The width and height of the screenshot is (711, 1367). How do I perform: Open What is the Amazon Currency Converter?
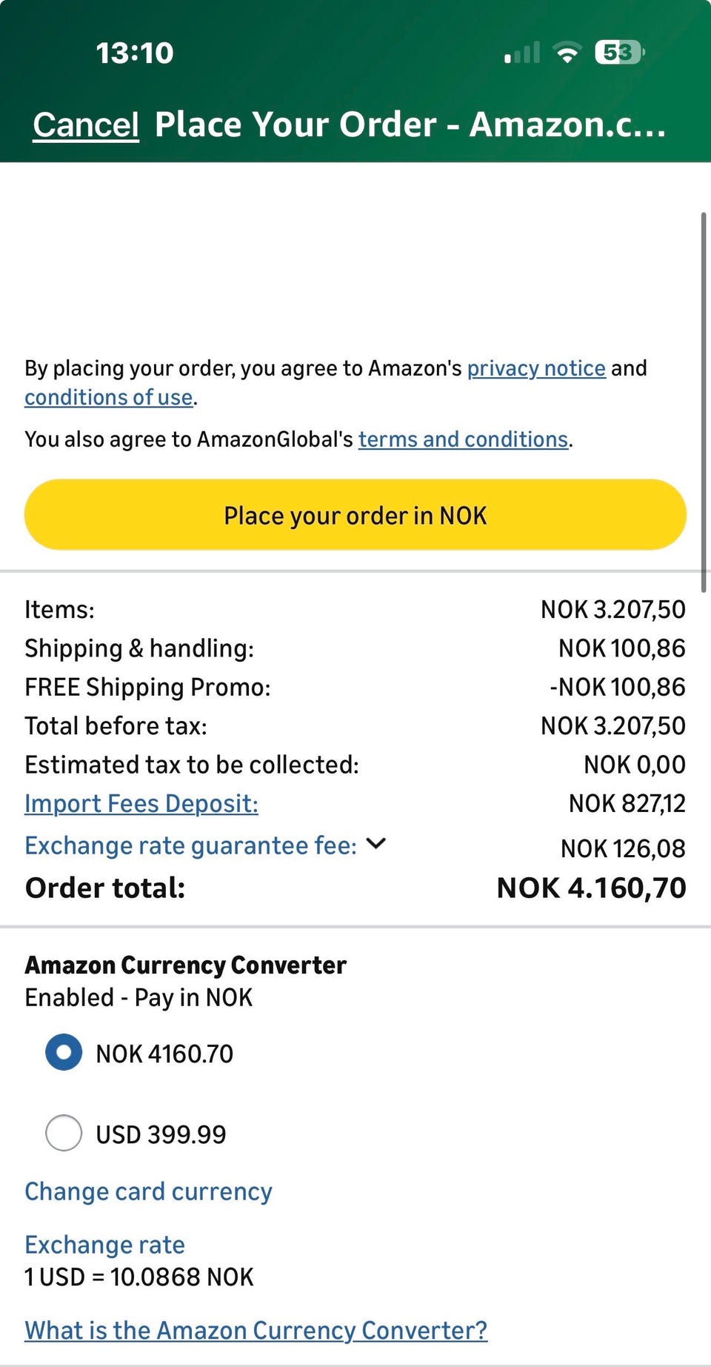[x=256, y=1331]
